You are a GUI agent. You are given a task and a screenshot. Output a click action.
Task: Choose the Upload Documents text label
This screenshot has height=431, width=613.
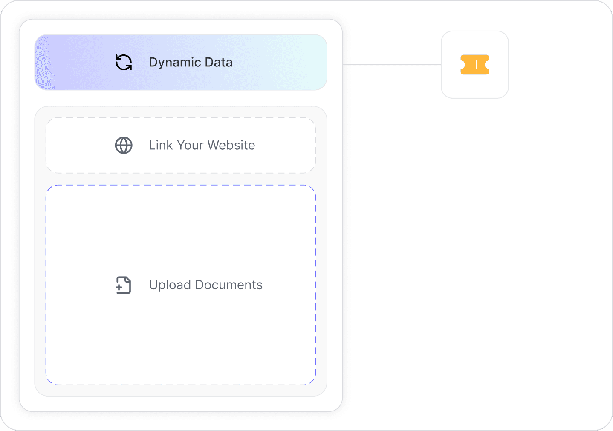point(205,285)
